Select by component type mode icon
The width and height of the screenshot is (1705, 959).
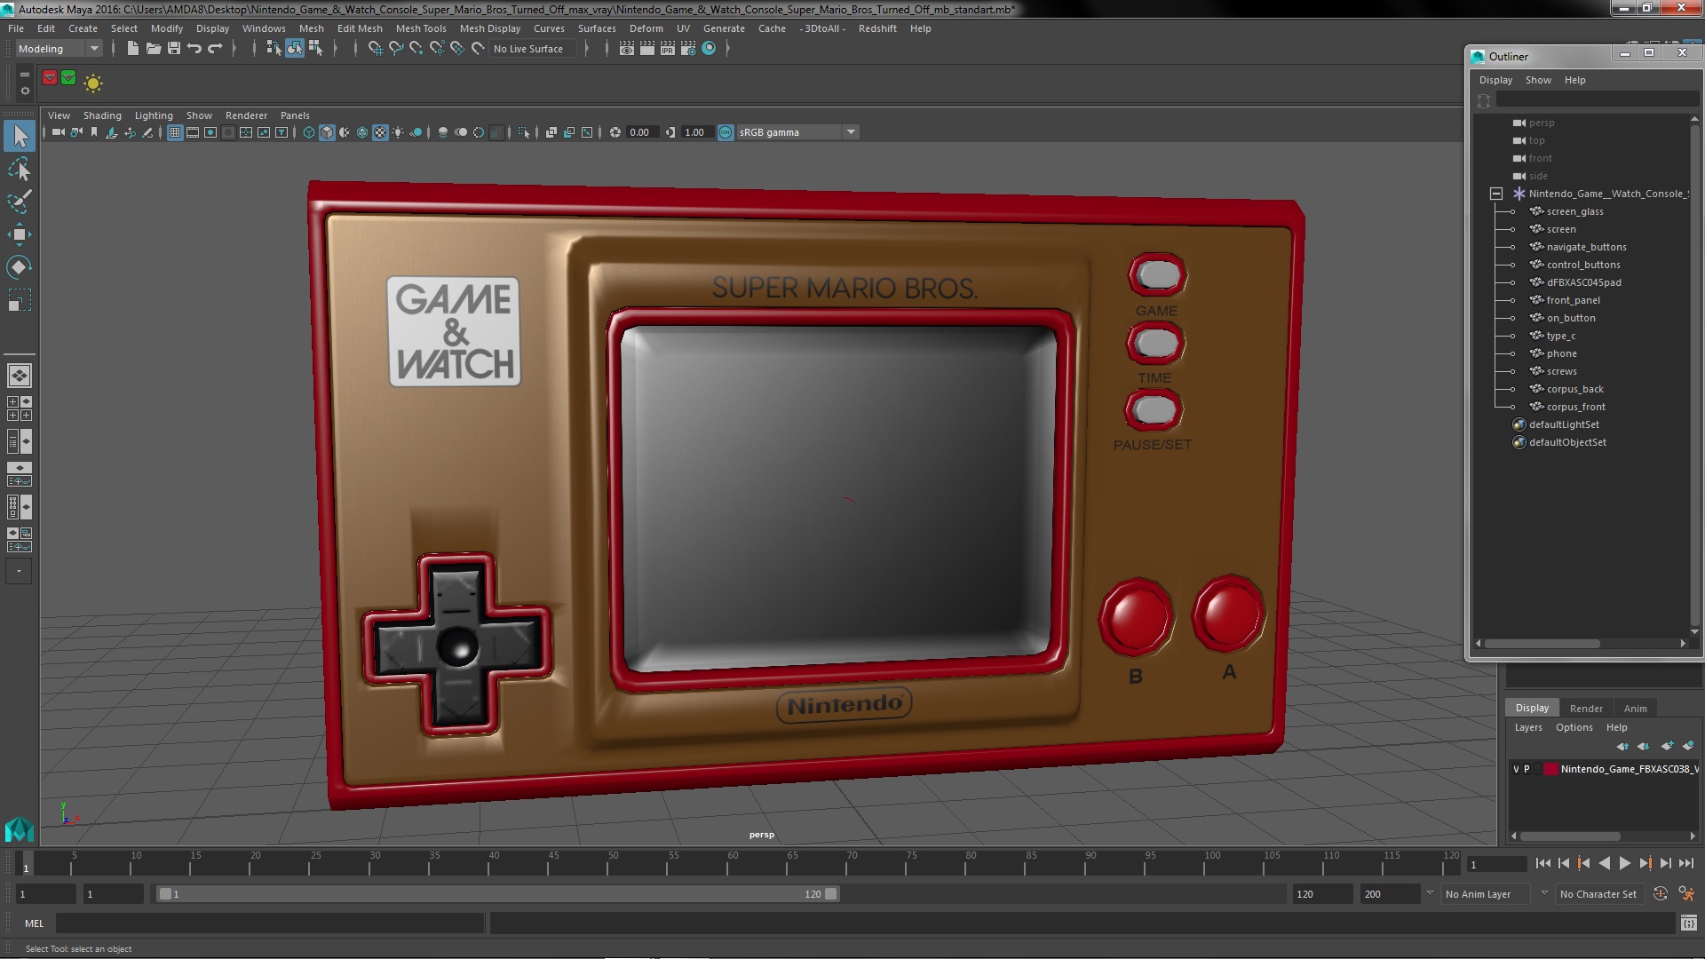click(x=314, y=49)
